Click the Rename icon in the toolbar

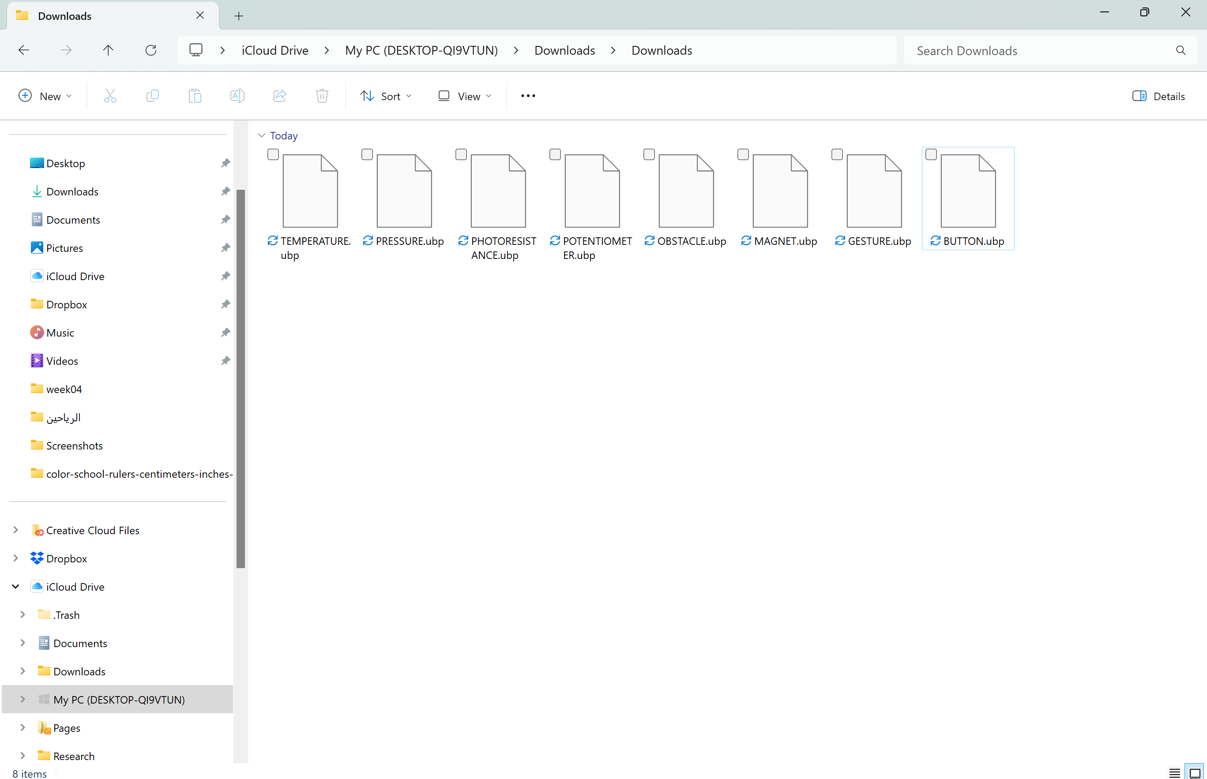coord(237,96)
